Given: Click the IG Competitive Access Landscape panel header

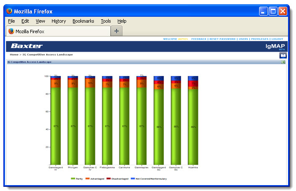Looking at the screenshot, I should coord(146,62).
